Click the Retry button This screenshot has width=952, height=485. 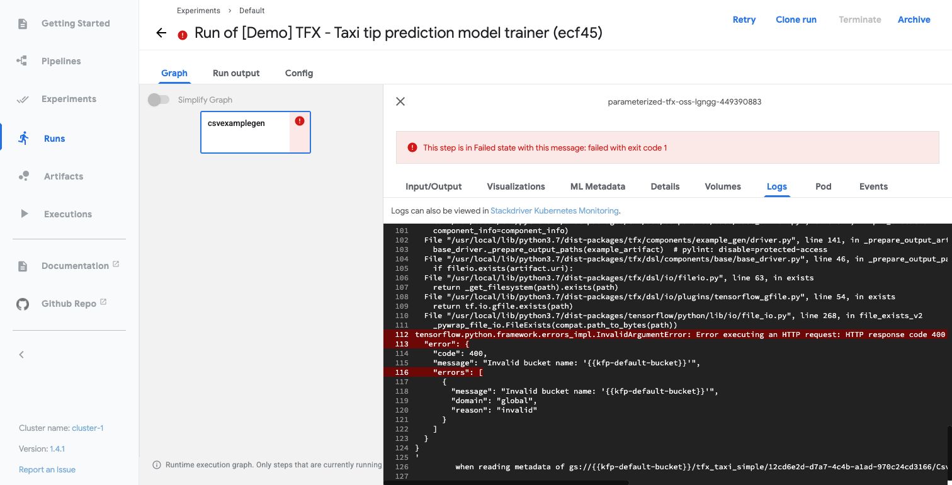click(744, 20)
